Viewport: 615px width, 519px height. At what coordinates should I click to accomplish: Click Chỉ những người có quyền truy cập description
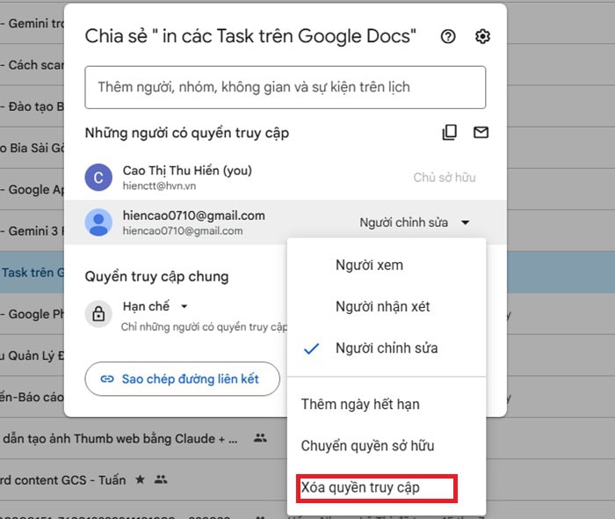[204, 327]
